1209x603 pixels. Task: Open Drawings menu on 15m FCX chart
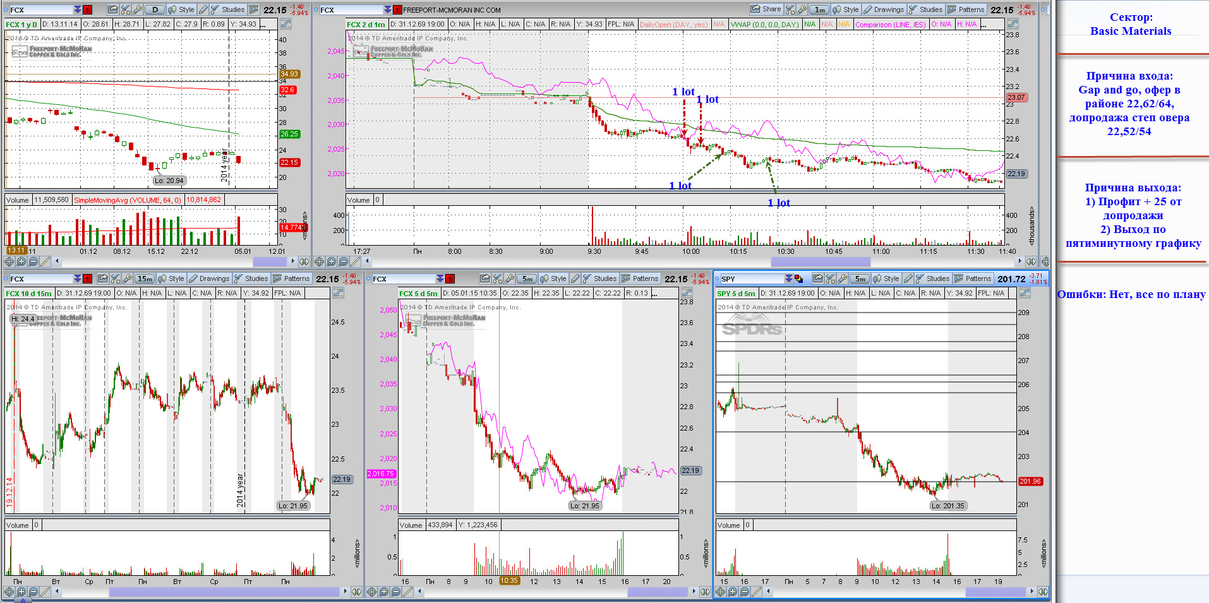(x=209, y=278)
